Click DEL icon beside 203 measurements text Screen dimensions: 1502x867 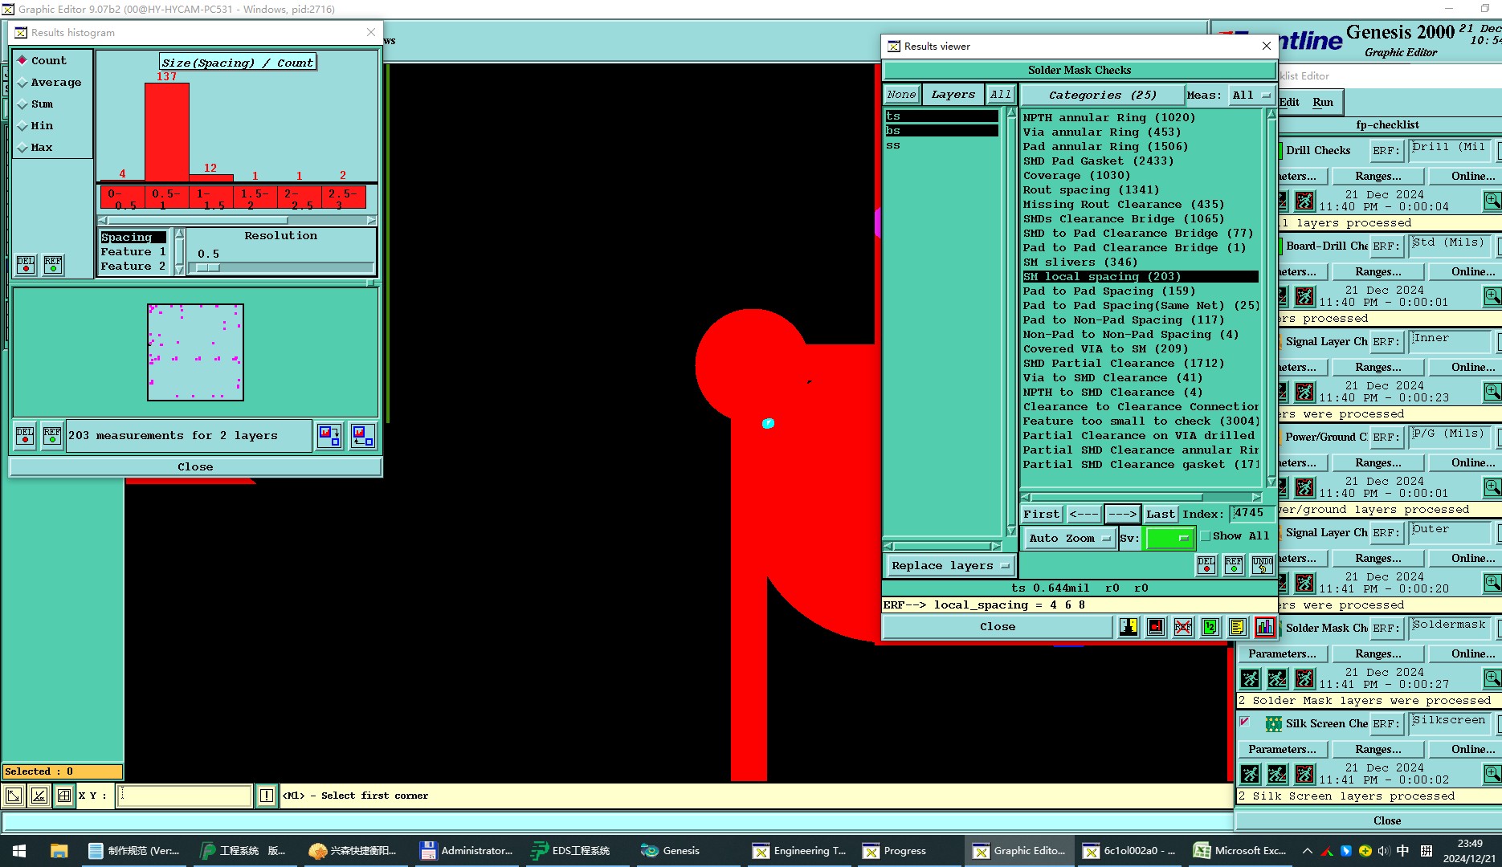[x=25, y=436]
